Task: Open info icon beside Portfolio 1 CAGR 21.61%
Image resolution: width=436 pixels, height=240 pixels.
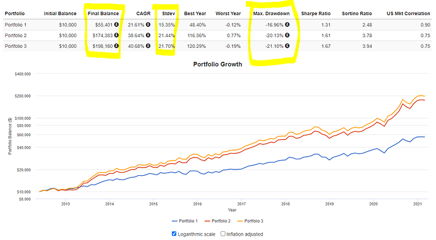Action: coord(148,25)
